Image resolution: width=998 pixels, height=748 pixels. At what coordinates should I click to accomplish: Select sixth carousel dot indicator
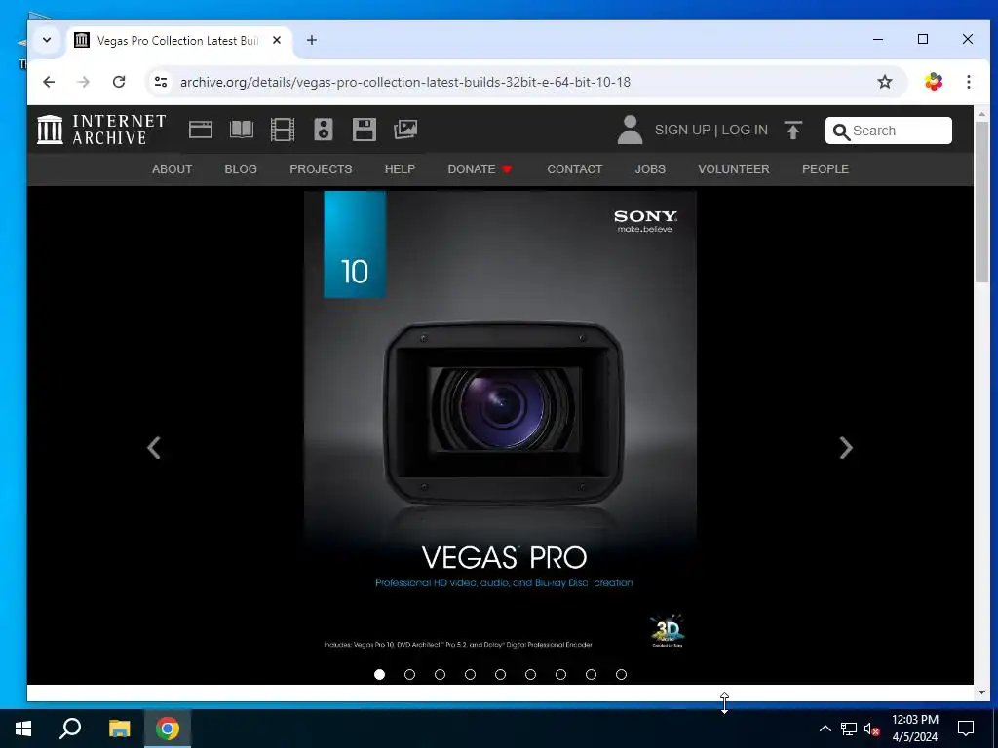pyautogui.click(x=531, y=674)
